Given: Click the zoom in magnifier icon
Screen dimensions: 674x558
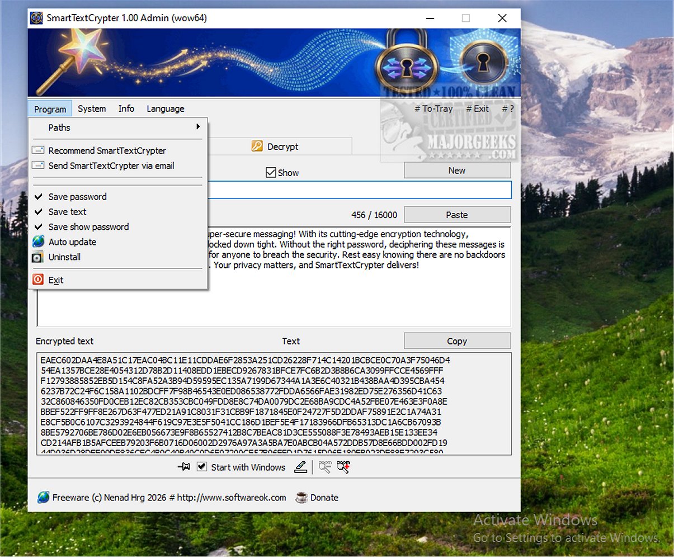Looking at the screenshot, I should pos(343,467).
